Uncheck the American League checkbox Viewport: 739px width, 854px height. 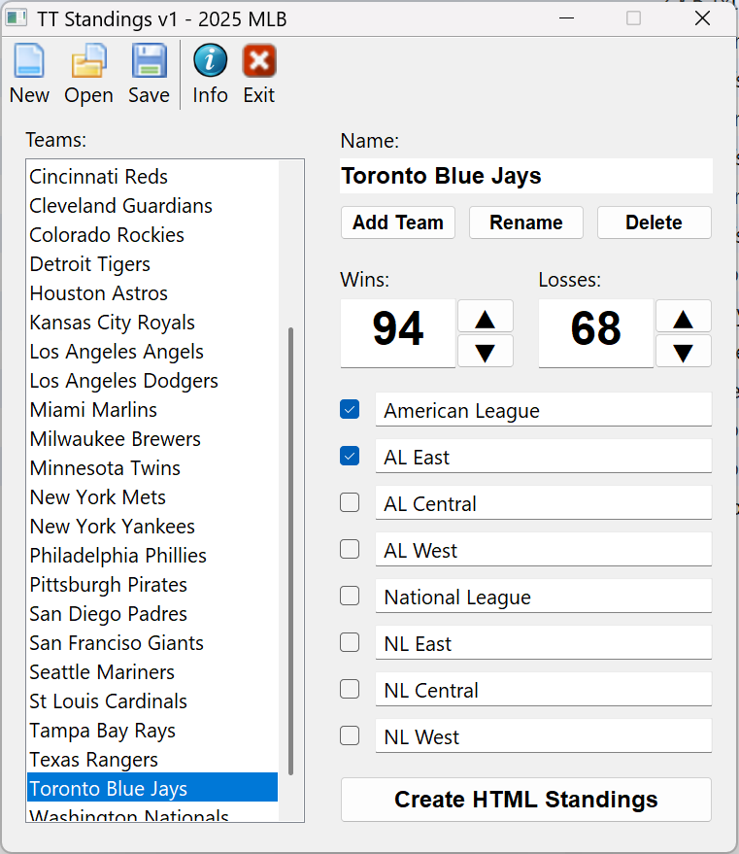350,409
